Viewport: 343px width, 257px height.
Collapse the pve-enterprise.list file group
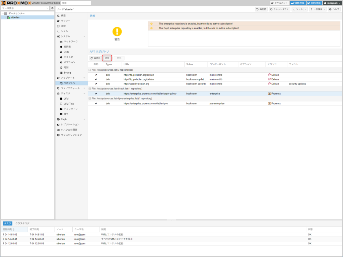90,99
